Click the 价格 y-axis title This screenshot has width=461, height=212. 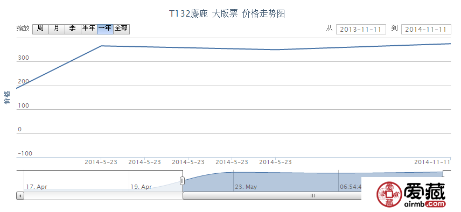tap(7, 97)
